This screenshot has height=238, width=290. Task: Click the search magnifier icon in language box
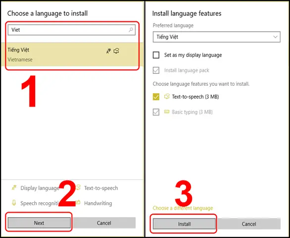click(131, 30)
